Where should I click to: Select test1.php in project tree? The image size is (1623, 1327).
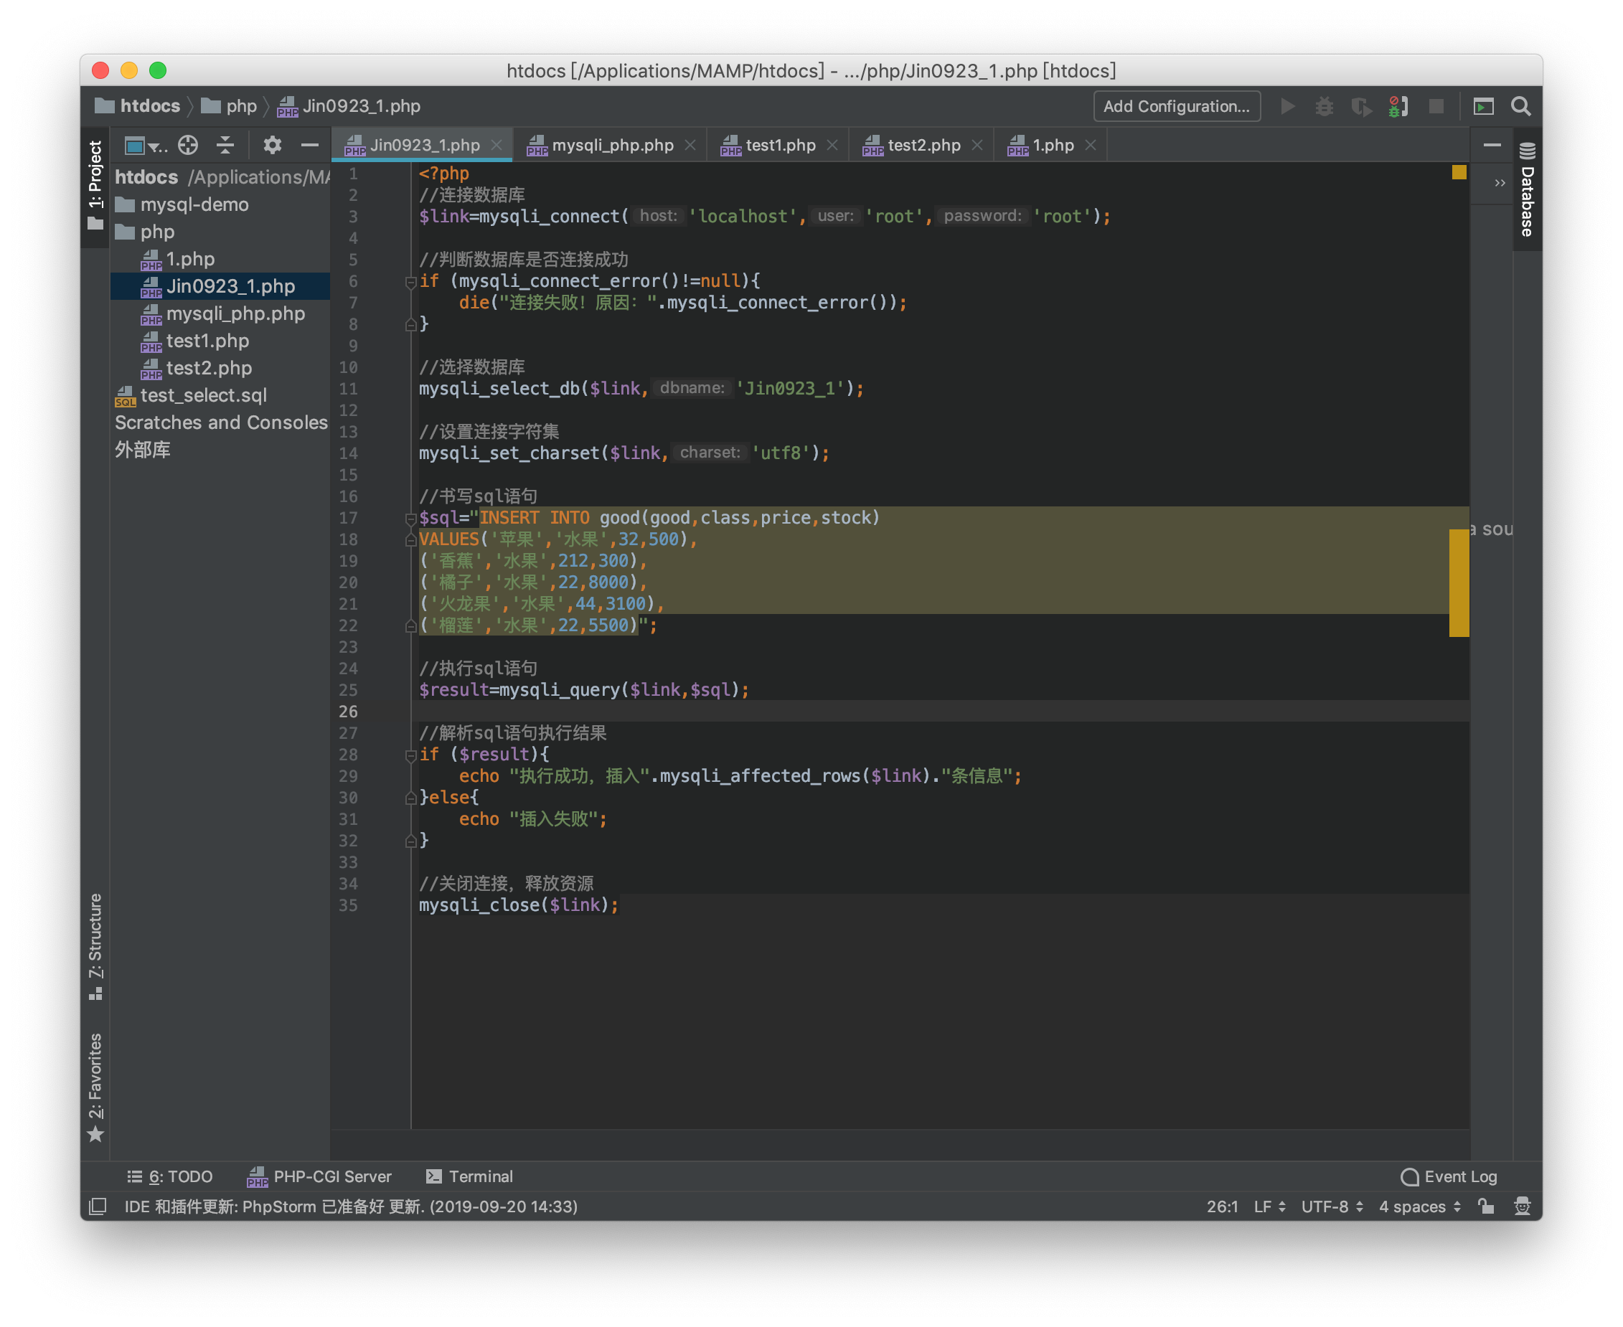220,341
